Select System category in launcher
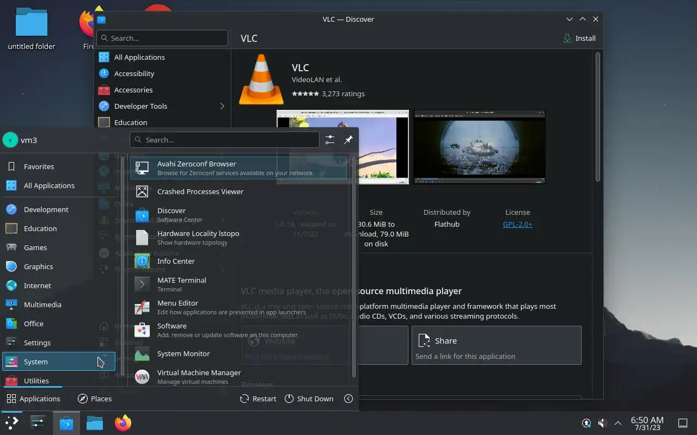 (59, 362)
